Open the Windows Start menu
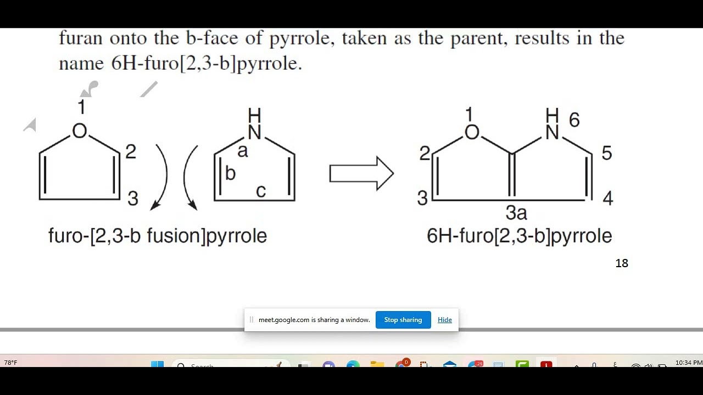 157,364
